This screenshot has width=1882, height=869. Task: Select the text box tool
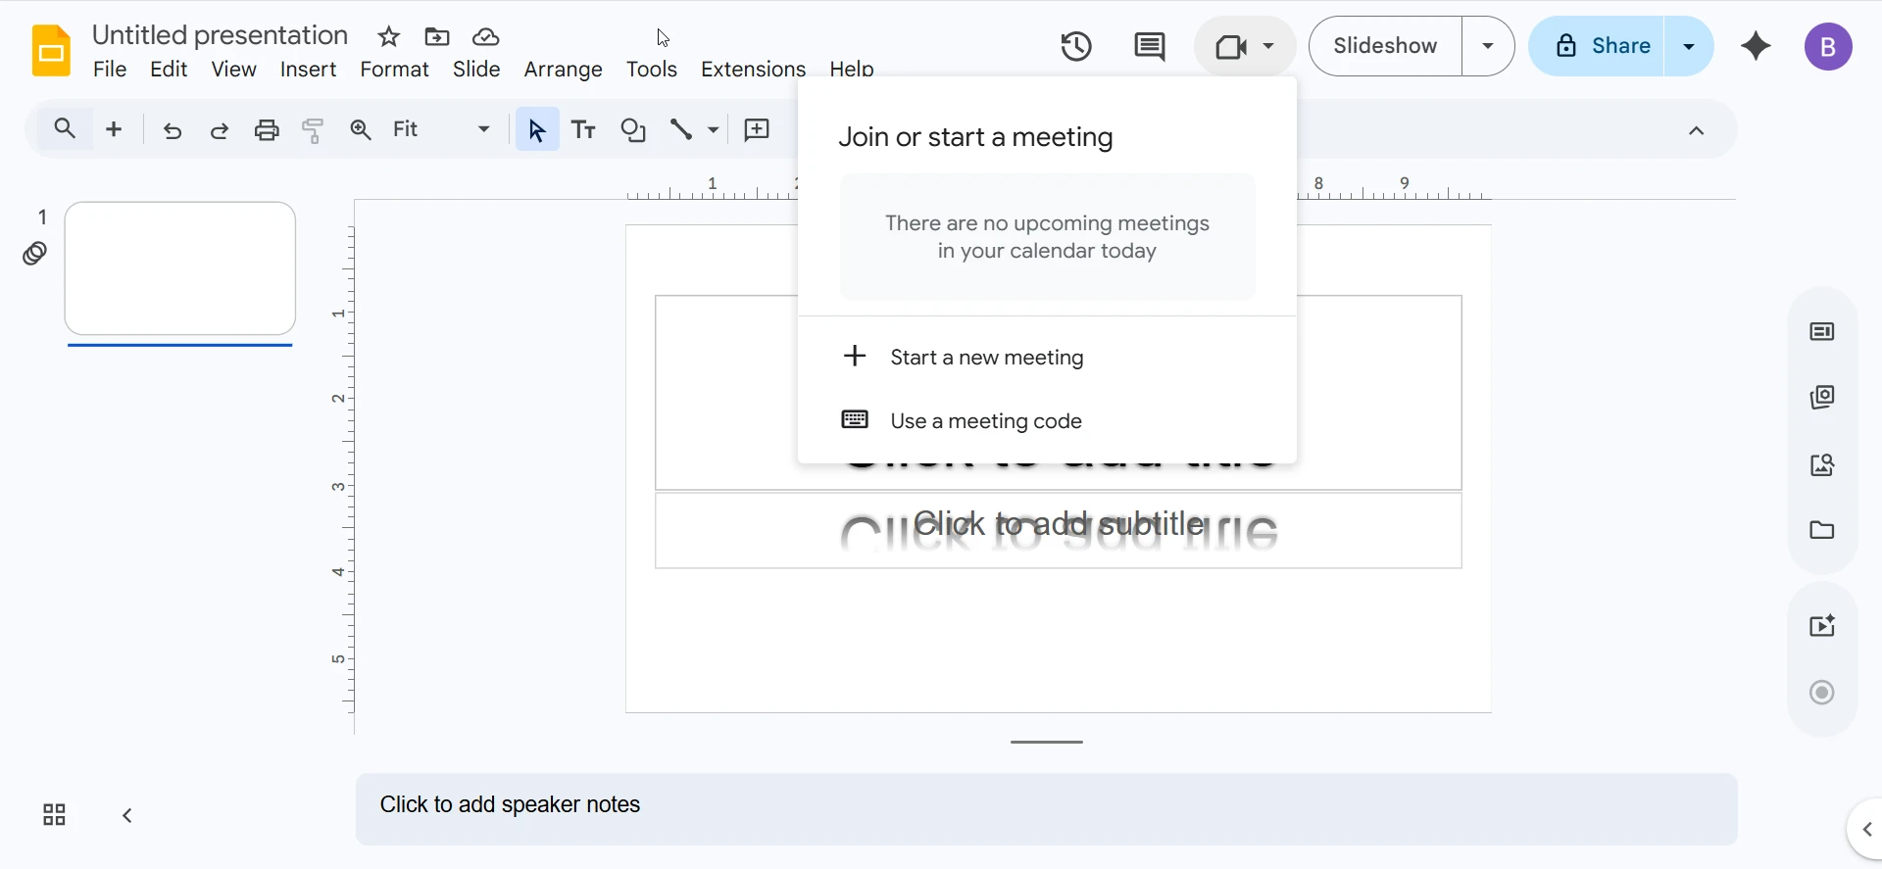[x=584, y=129]
